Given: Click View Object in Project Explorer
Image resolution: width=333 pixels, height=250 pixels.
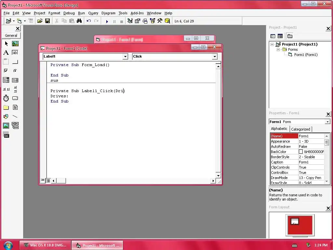Looking at the screenshot, I should pyautogui.click(x=280, y=36).
